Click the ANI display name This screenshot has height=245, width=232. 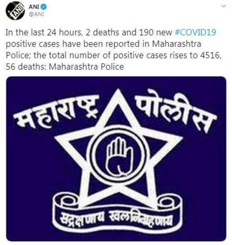[34, 7]
